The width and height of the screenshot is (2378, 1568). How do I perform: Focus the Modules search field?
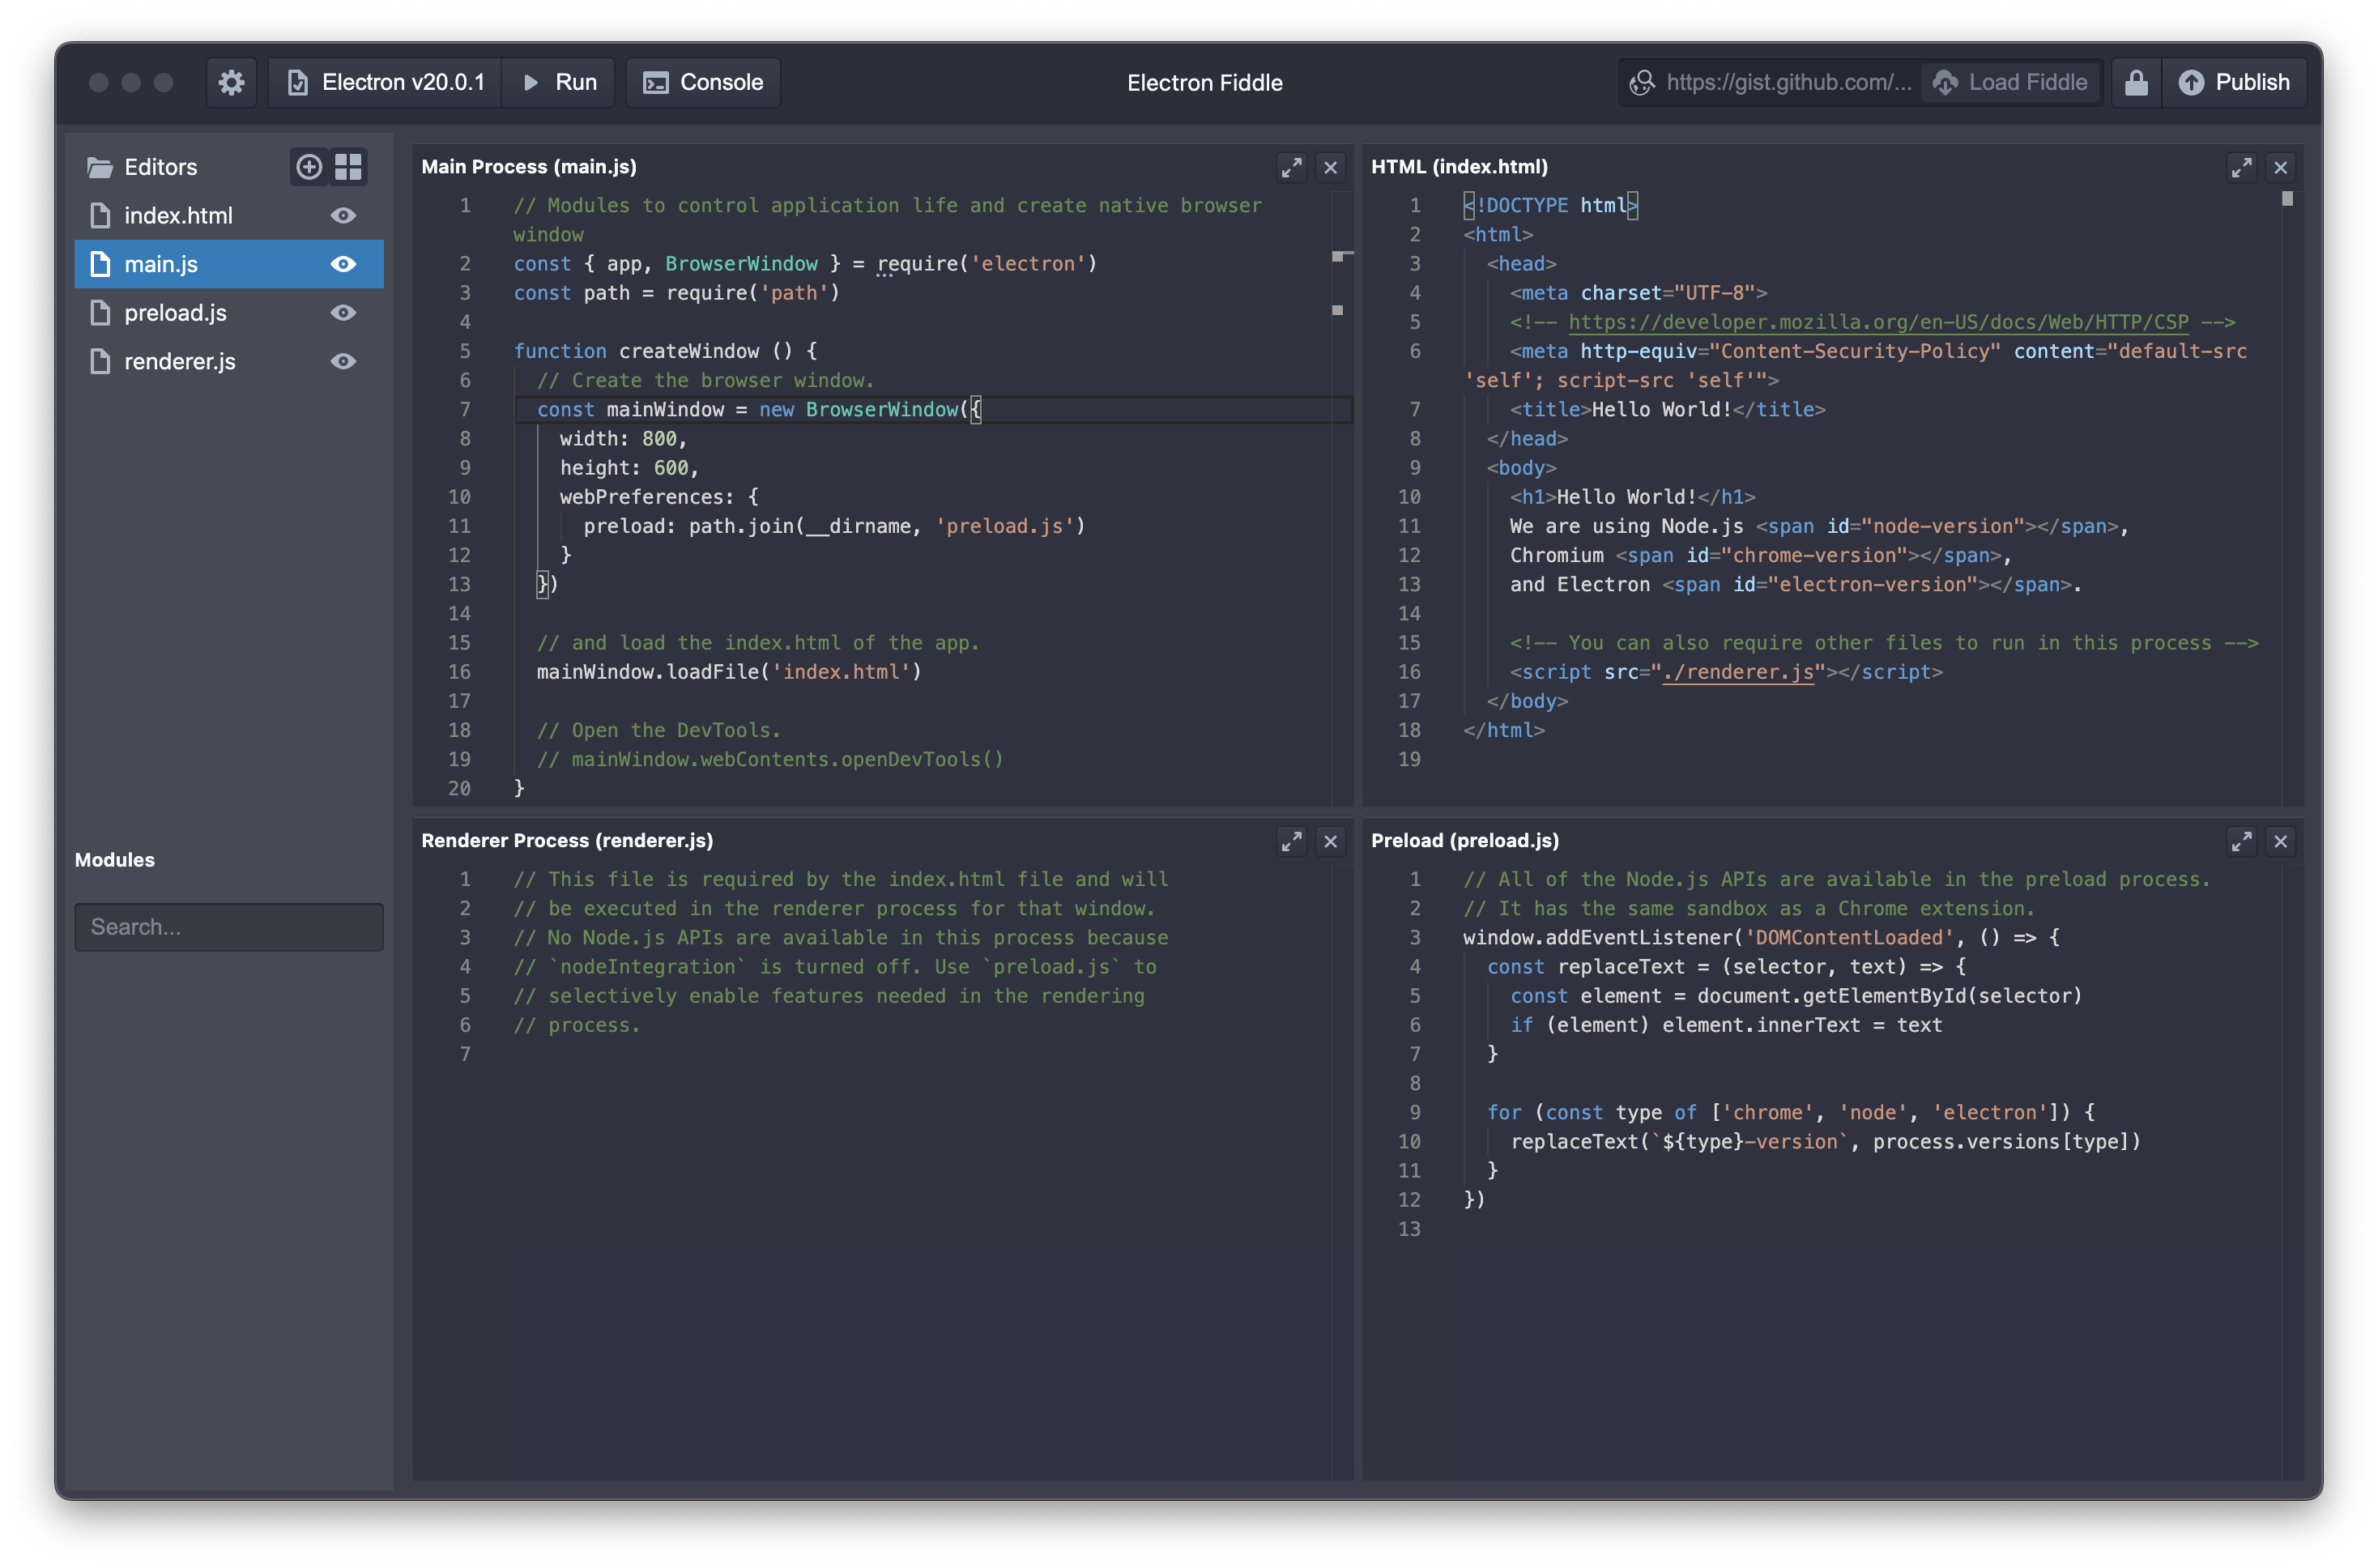tap(229, 927)
